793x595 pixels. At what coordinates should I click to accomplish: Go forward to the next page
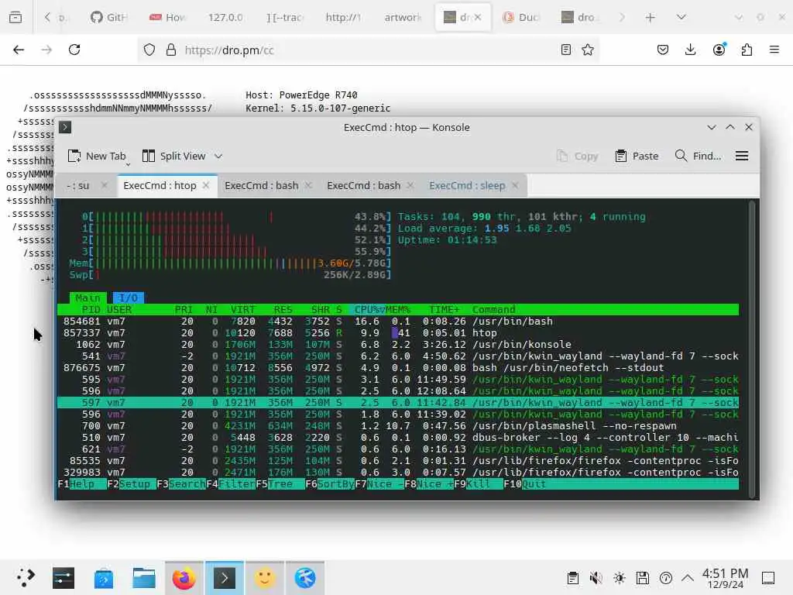click(x=46, y=50)
